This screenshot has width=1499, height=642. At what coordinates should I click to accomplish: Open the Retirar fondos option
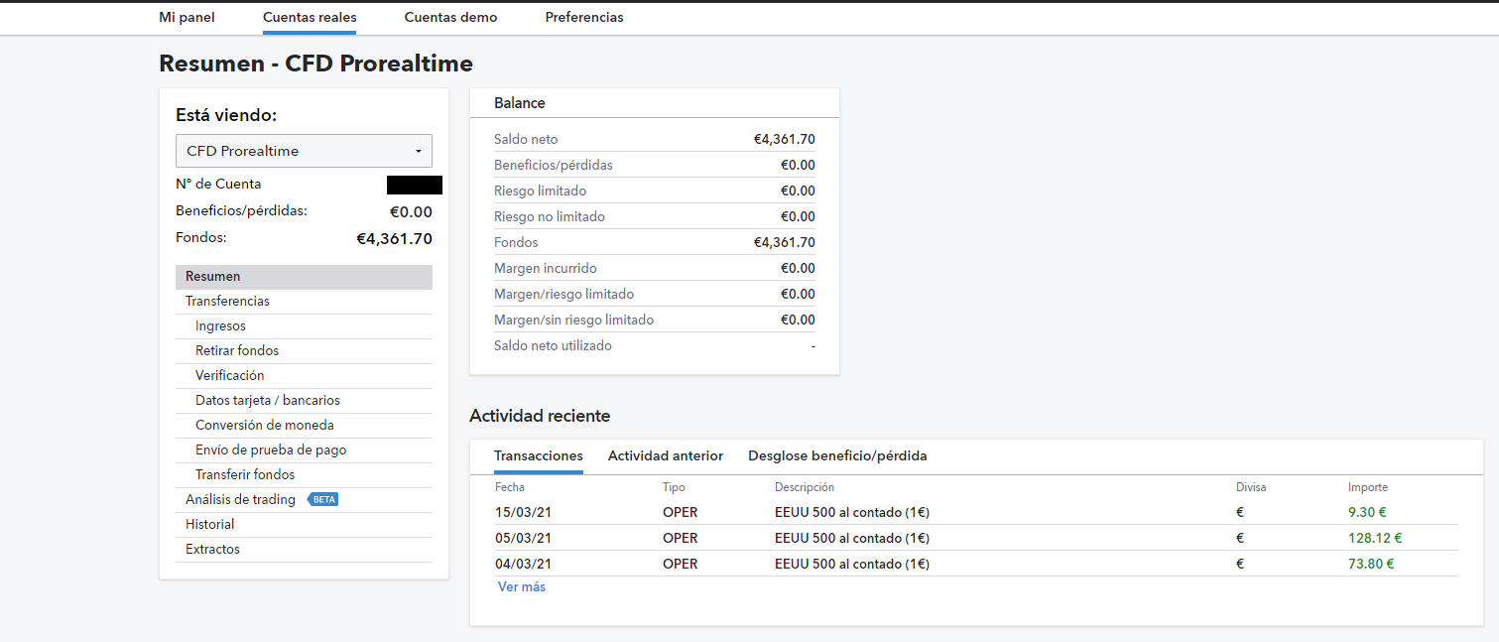pyautogui.click(x=237, y=351)
